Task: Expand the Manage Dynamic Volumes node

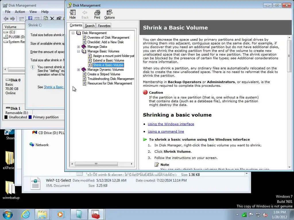Action: pyautogui.click(x=78, y=70)
